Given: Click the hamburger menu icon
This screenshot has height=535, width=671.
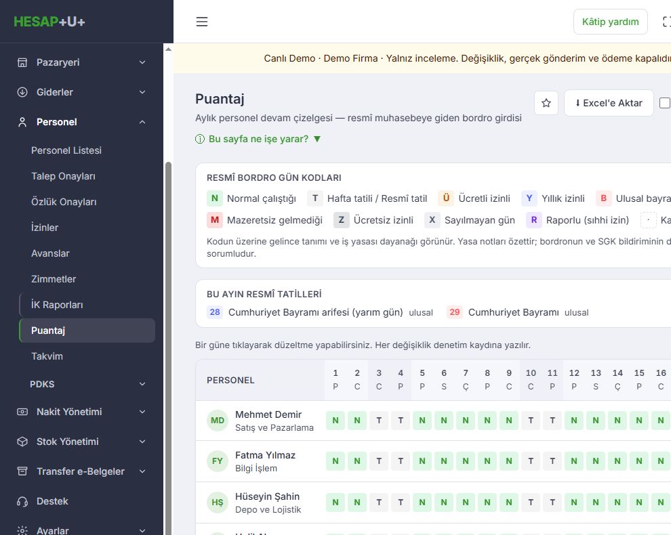Looking at the screenshot, I should click(x=201, y=22).
